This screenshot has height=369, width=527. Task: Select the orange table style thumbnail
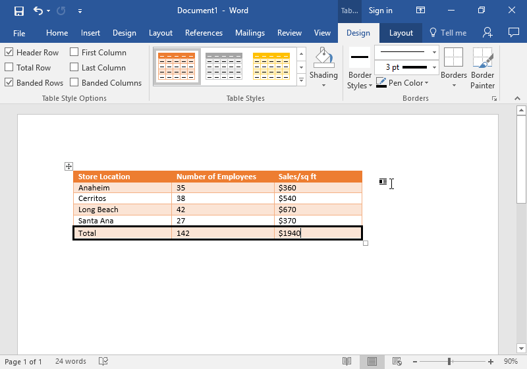177,66
